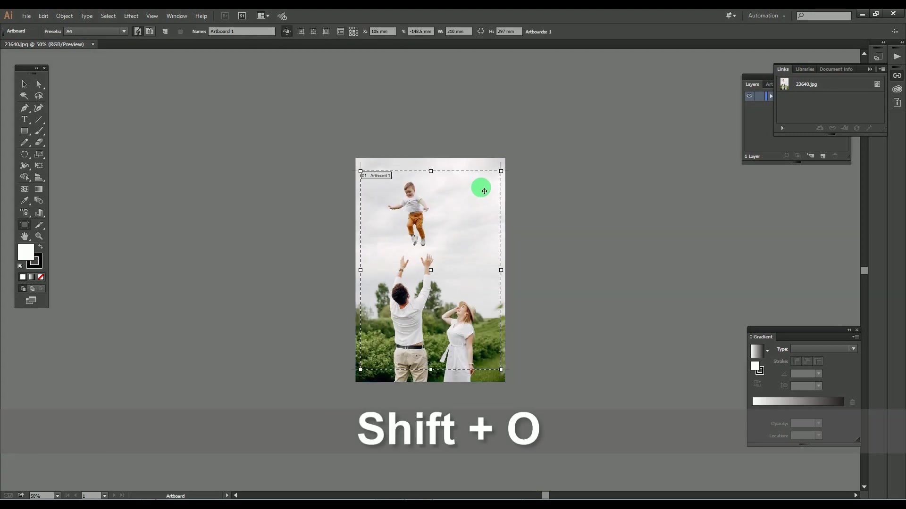This screenshot has width=906, height=509.
Task: Open the Links panel flyout menu
Action: coord(882,69)
